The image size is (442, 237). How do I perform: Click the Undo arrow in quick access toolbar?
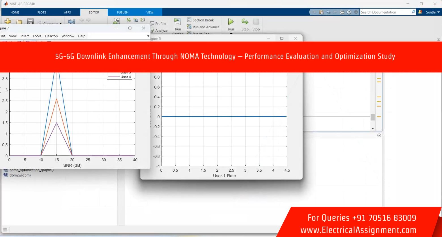[328, 12]
